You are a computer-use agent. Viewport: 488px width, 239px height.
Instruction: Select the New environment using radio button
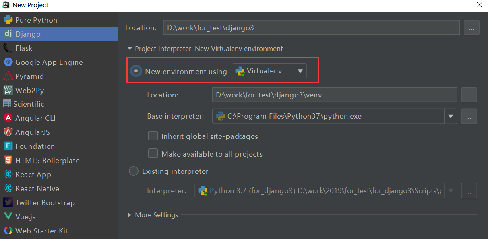click(136, 71)
